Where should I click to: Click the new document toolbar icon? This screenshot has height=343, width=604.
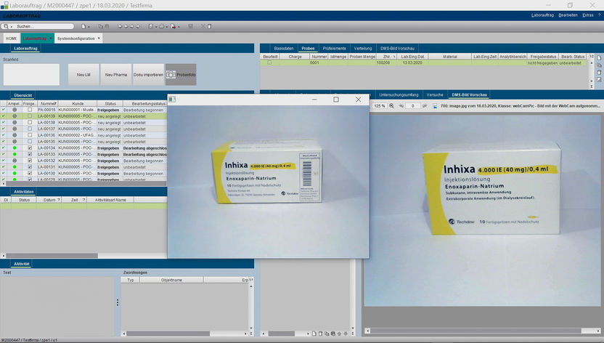83,27
